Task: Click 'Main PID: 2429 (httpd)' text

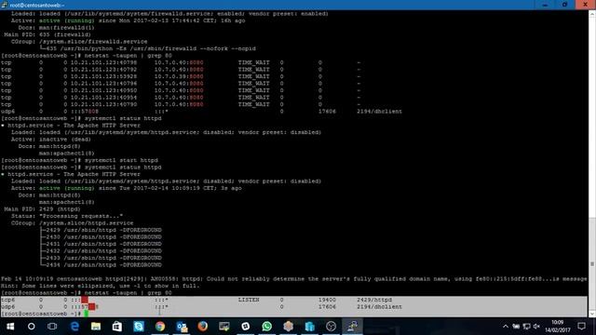Action: [42, 209]
